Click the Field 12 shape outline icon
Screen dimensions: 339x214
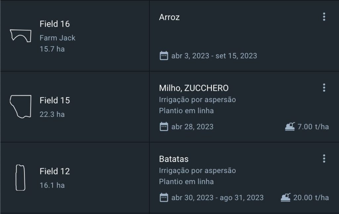tap(20, 178)
